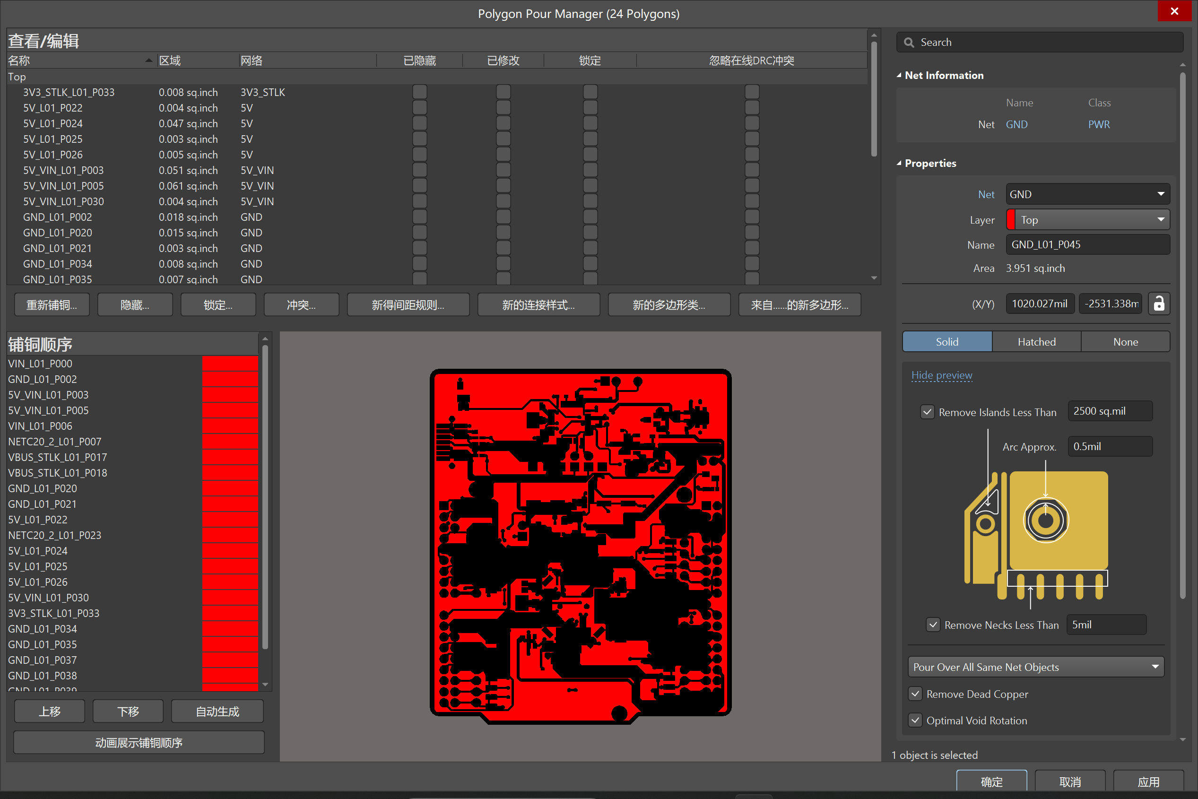The image size is (1198, 799).
Task: Select the None fill mode tab
Action: pyautogui.click(x=1125, y=342)
